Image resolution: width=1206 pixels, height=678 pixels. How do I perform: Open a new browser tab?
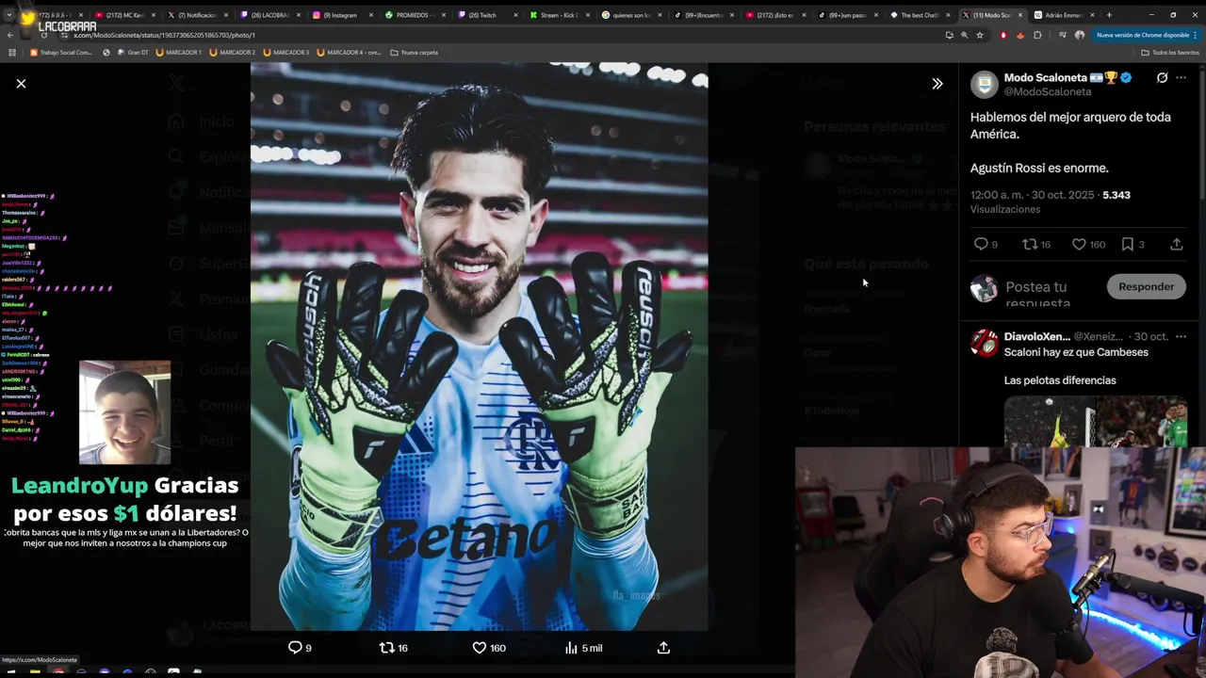tap(1109, 15)
